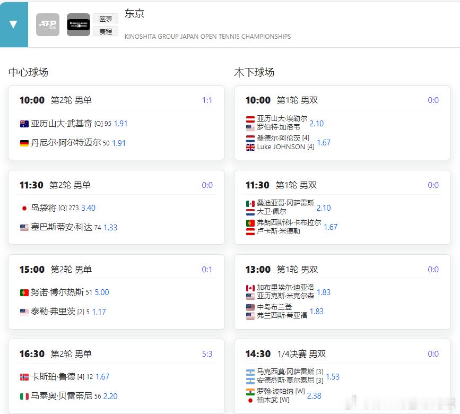Click Dutch flag beside 桑德尔·阿伦茨
460x414 pixels.
coord(250,139)
